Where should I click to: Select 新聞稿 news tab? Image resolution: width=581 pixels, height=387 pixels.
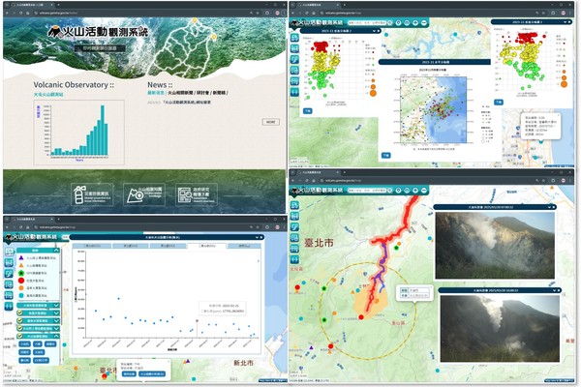(x=219, y=93)
